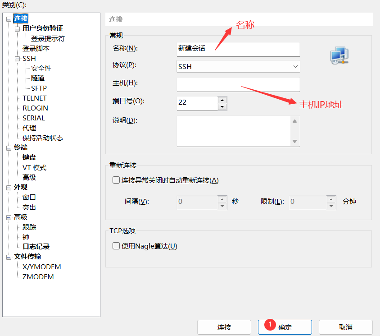Open the 安全性 settings item
The image size is (380, 336).
click(x=41, y=69)
